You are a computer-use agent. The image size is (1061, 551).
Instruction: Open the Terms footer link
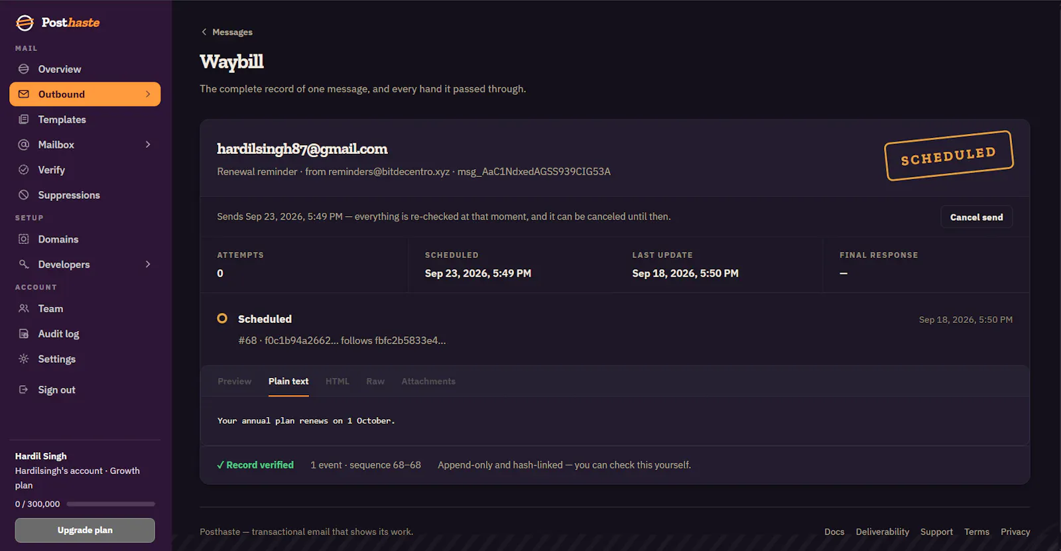tap(977, 532)
